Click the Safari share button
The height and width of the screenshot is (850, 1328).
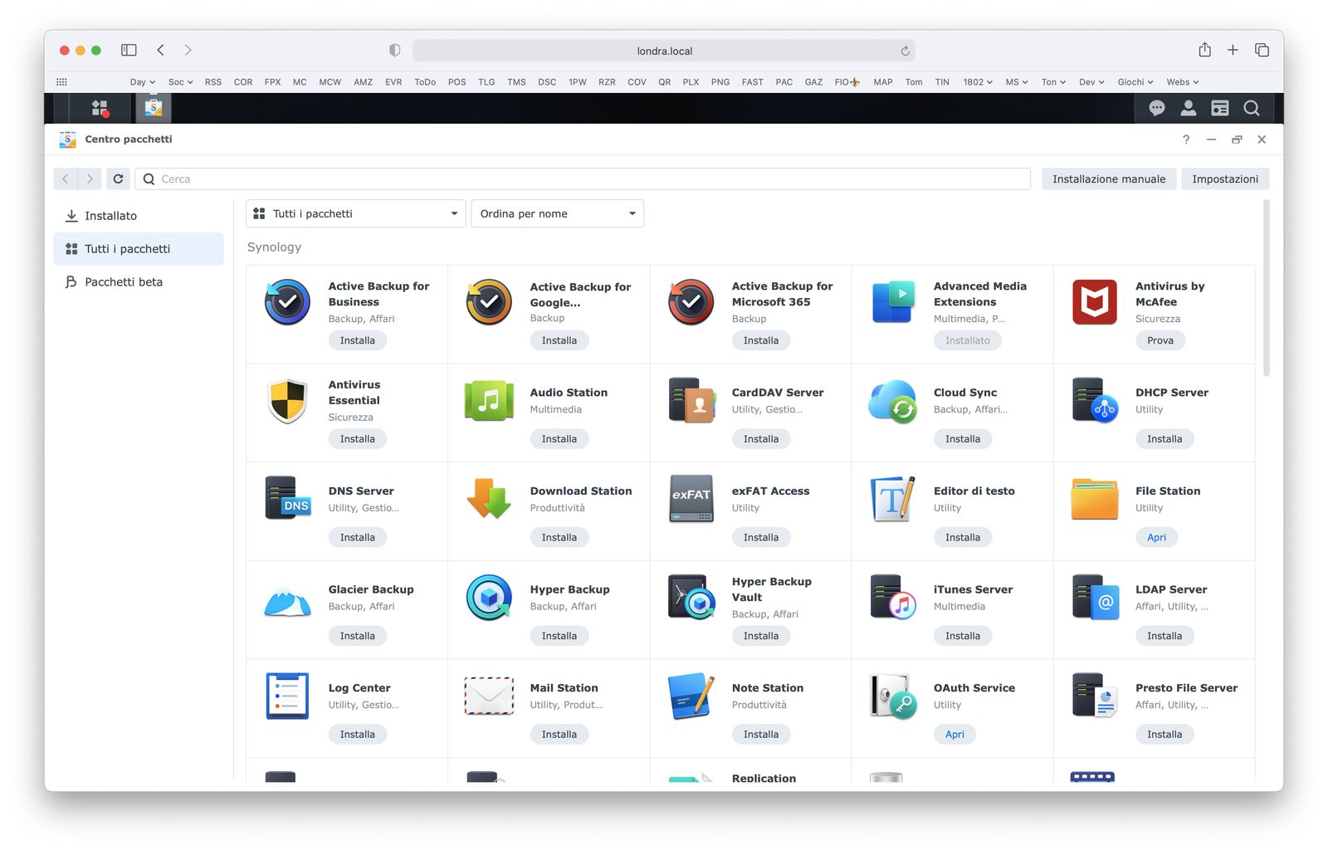[1204, 50]
